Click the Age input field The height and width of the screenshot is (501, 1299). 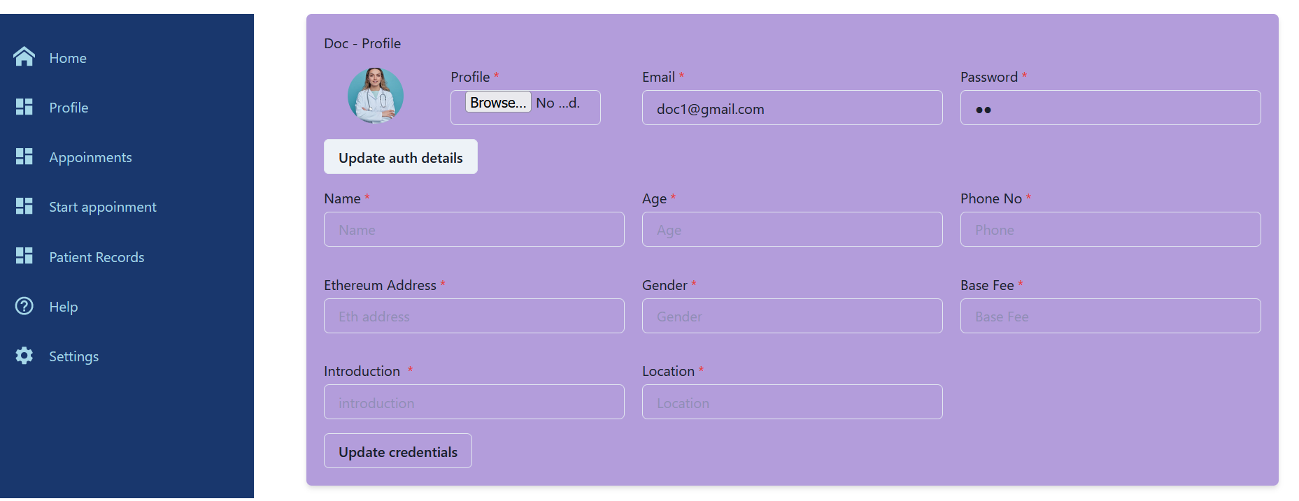tap(793, 229)
